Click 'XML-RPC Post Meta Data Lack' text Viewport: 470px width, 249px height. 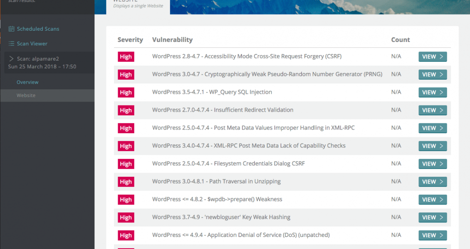248,146
